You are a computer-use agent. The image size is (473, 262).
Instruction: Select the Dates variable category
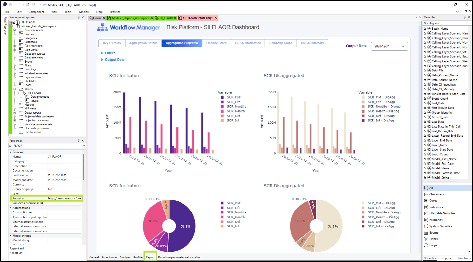(x=447, y=201)
